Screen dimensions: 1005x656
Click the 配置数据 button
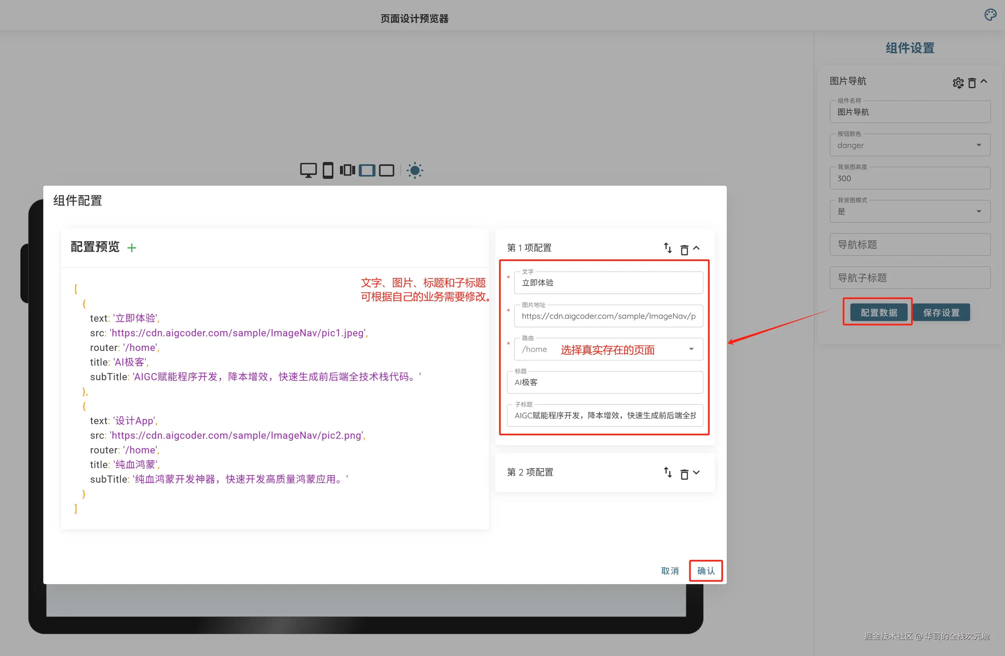(878, 313)
